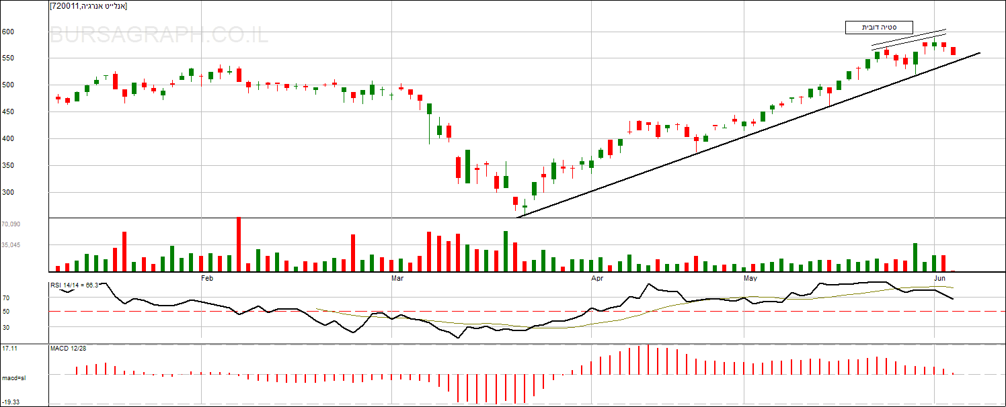Click the 35,045 volume axis label
1006x407 pixels.
click(11, 245)
